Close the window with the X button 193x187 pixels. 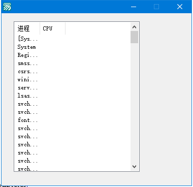(180, 7)
